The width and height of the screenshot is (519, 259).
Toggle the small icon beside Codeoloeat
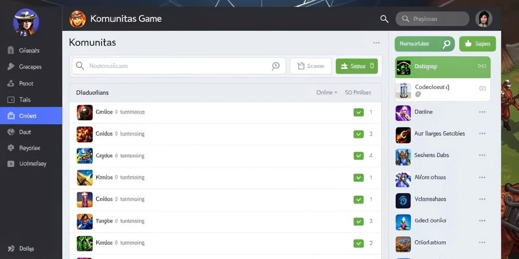click(x=483, y=88)
